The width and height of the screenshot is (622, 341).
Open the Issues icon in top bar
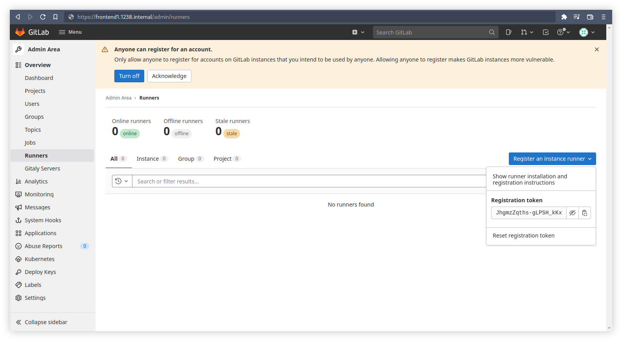[x=508, y=32]
